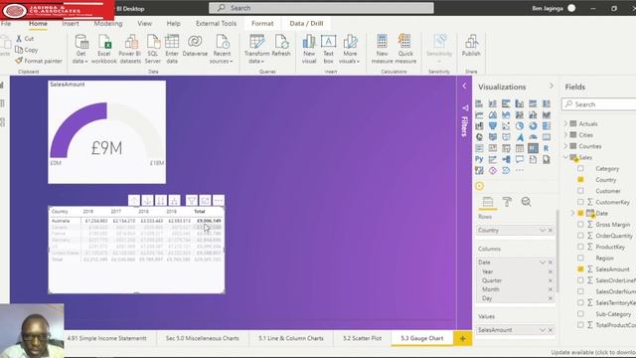
Task: Switch to 5.1 Line & Column Charts page
Action: coord(291,338)
